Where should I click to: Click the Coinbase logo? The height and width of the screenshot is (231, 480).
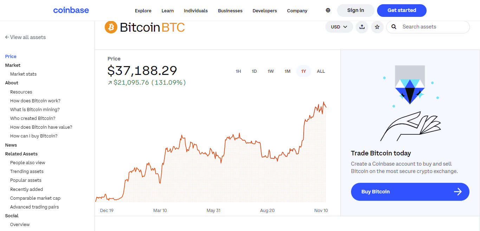71,10
